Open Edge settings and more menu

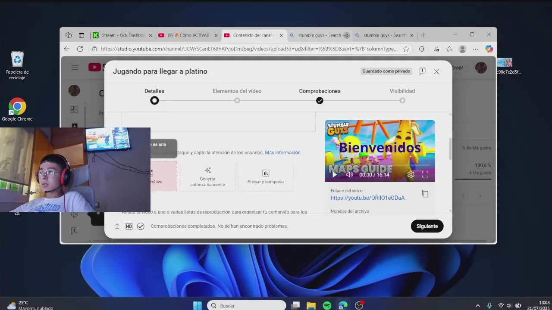[x=475, y=49]
